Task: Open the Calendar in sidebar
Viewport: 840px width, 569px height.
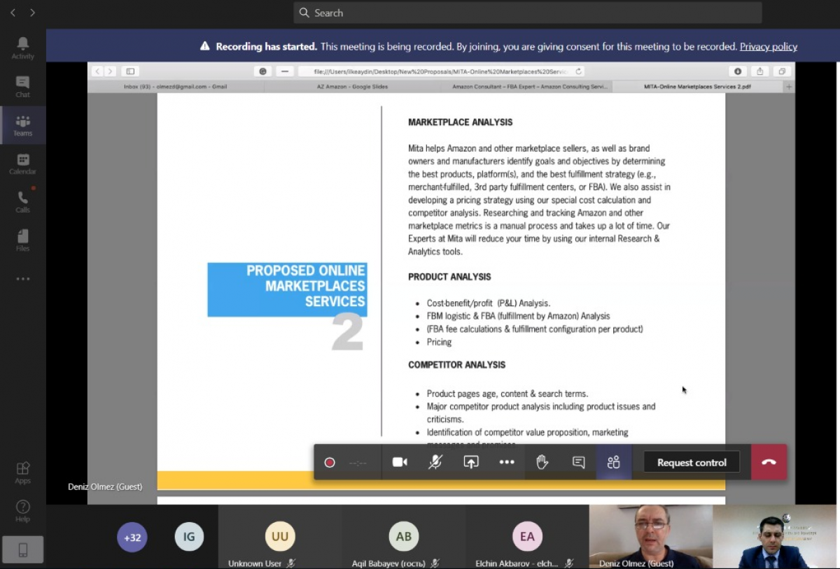Action: pos(22,164)
